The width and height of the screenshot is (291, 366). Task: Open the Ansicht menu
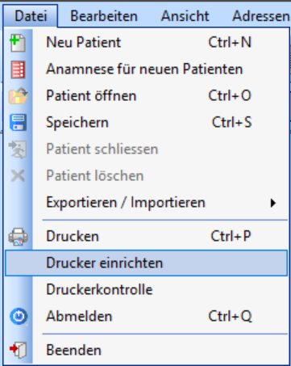point(185,16)
